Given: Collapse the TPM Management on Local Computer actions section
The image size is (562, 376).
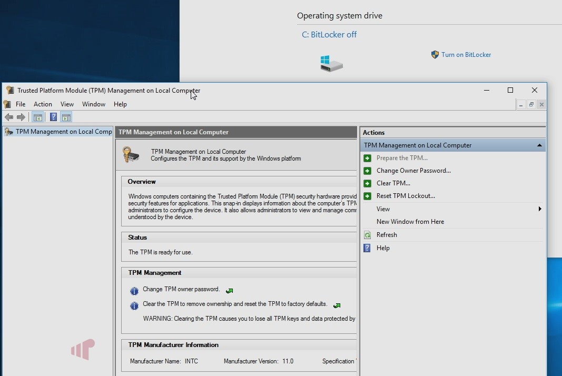Looking at the screenshot, I should pyautogui.click(x=539, y=145).
